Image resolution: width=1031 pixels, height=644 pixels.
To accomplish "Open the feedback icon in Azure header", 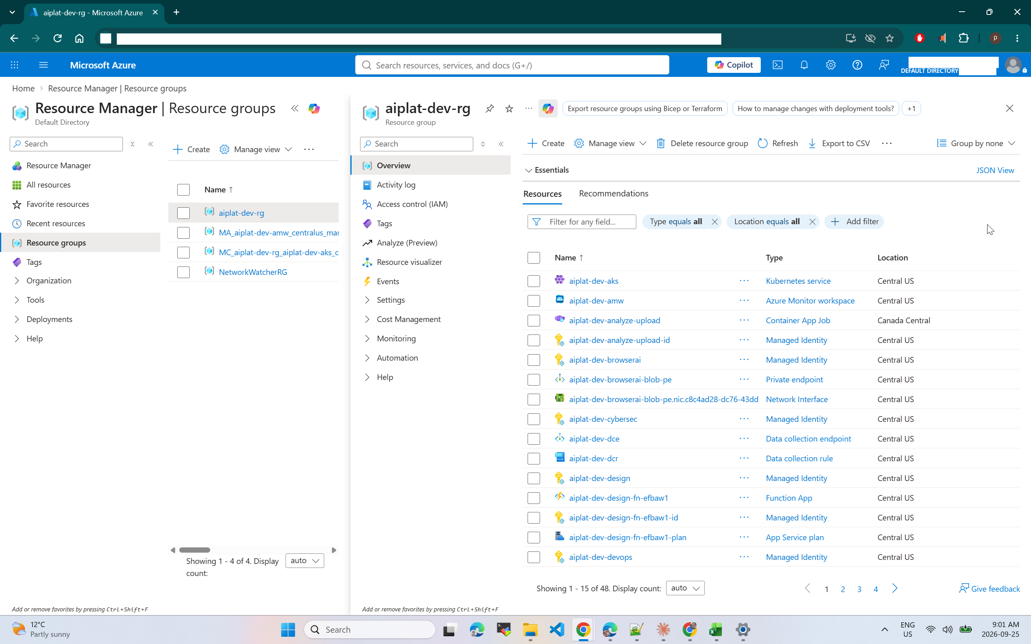I will click(x=884, y=65).
